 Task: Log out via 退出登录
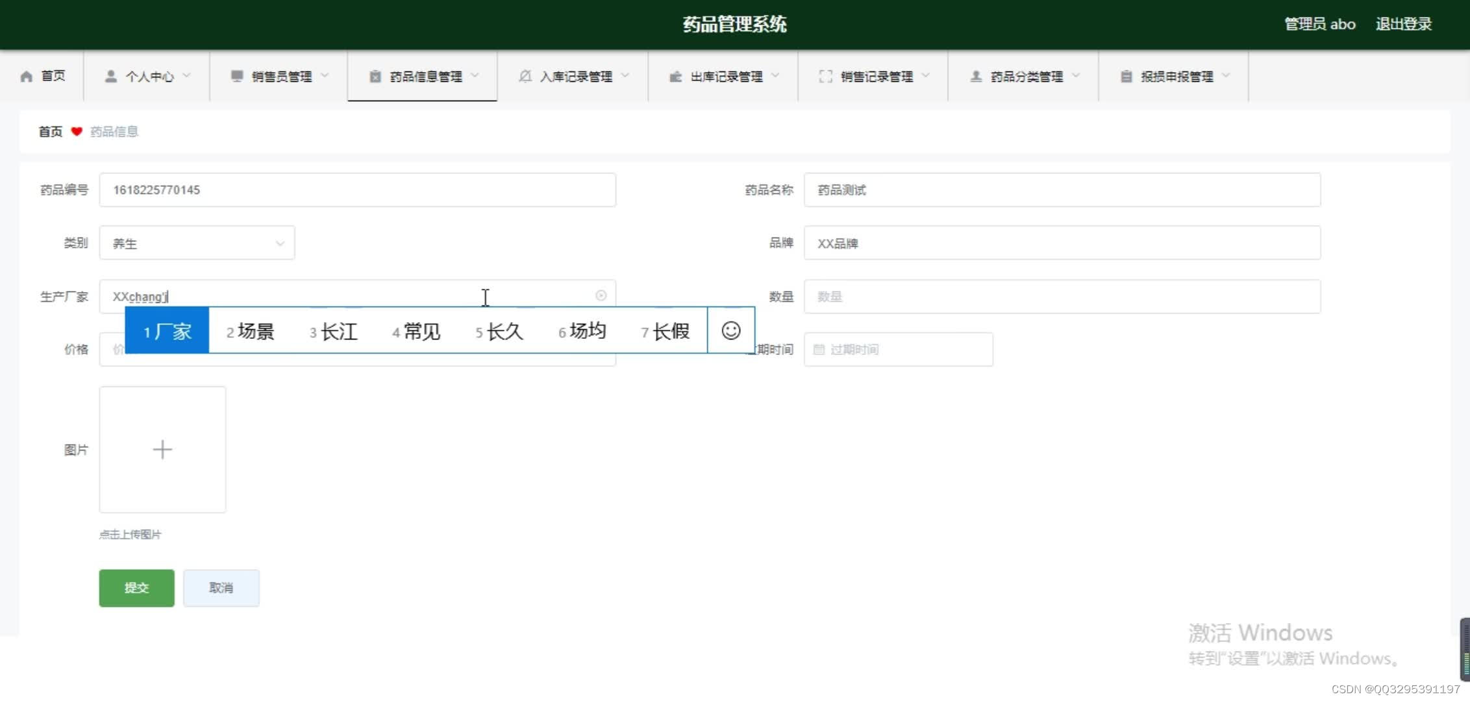coord(1404,25)
